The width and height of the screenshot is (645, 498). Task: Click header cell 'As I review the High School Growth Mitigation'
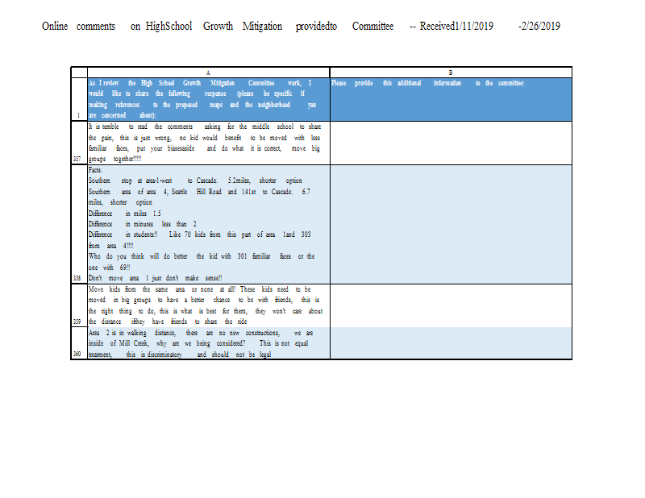tap(209, 99)
